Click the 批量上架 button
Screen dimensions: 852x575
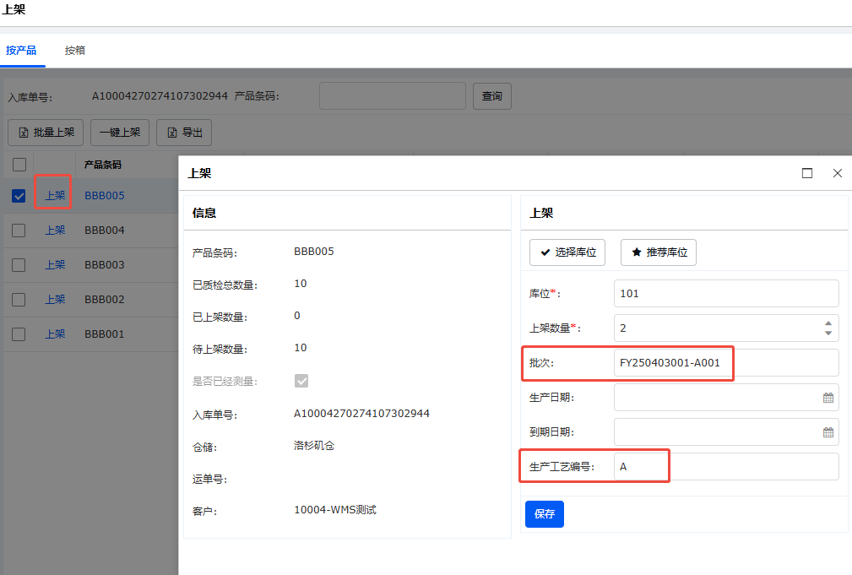coord(46,133)
